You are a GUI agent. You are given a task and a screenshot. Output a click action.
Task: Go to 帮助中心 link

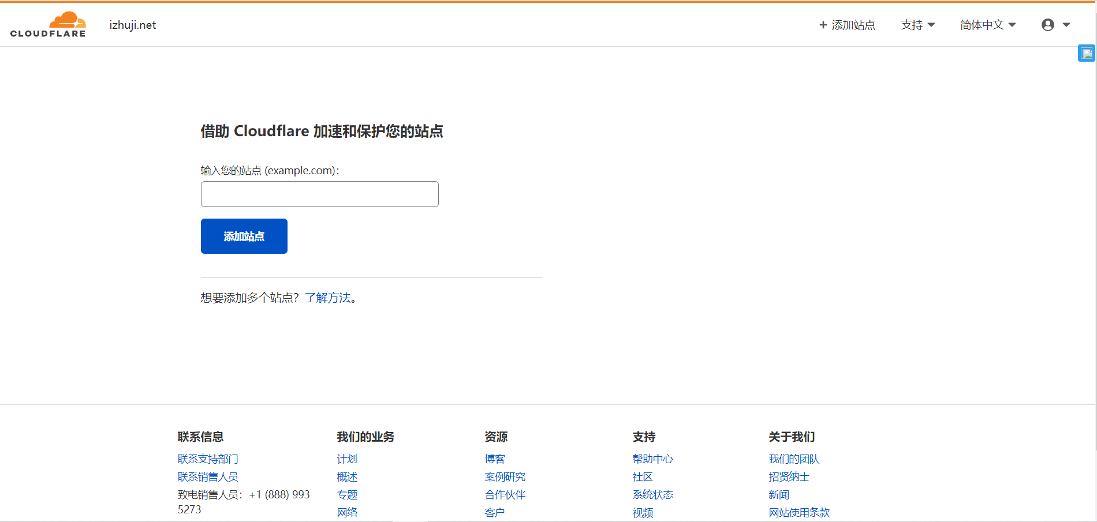pos(653,459)
